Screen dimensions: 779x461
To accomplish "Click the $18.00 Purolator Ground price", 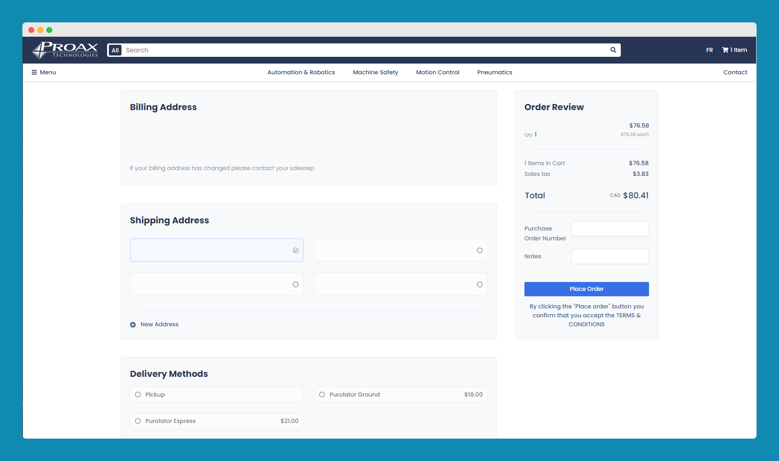I will tap(473, 394).
